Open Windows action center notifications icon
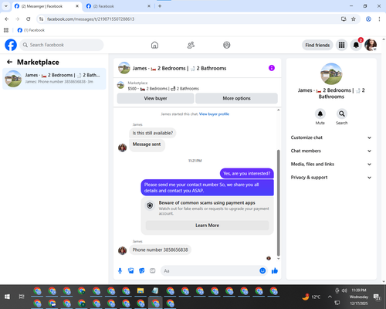The width and height of the screenshot is (386, 309). pyautogui.click(x=377, y=297)
